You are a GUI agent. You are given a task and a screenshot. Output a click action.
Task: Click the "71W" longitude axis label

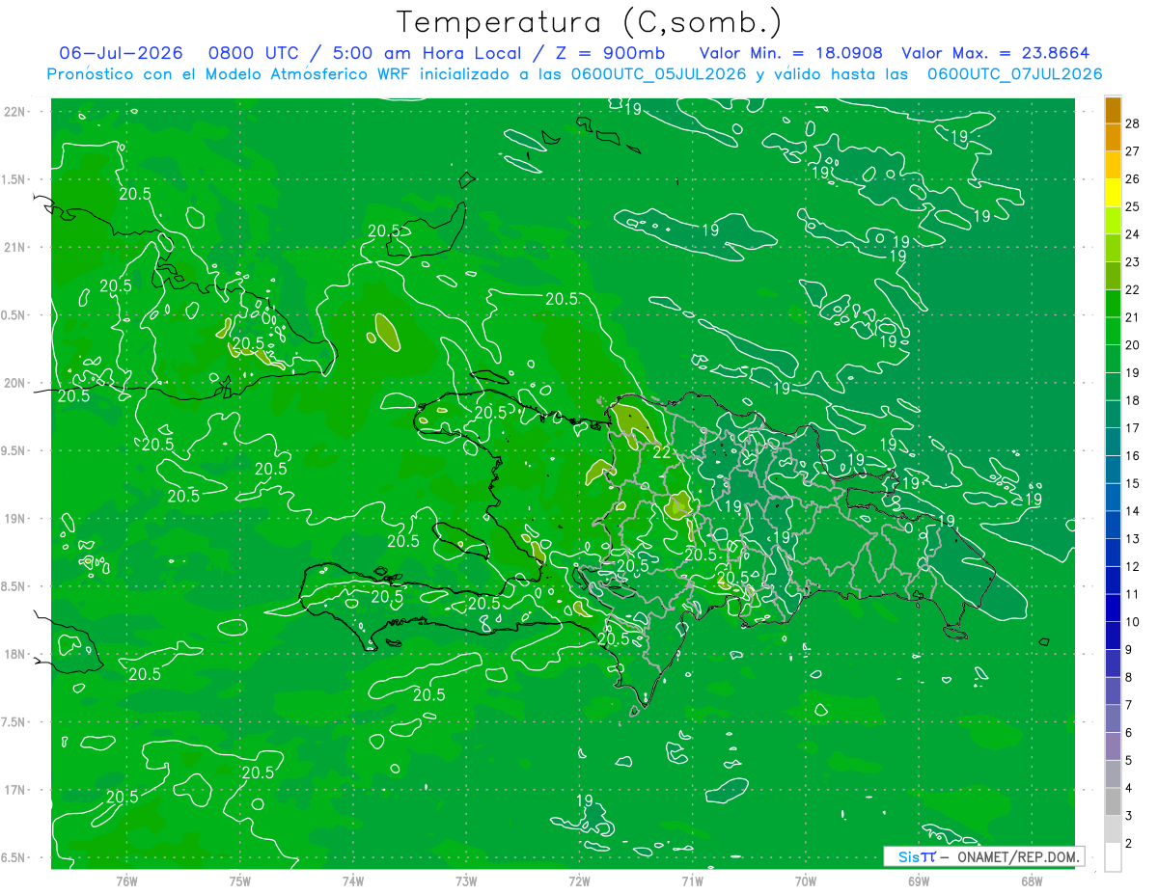coord(692,880)
